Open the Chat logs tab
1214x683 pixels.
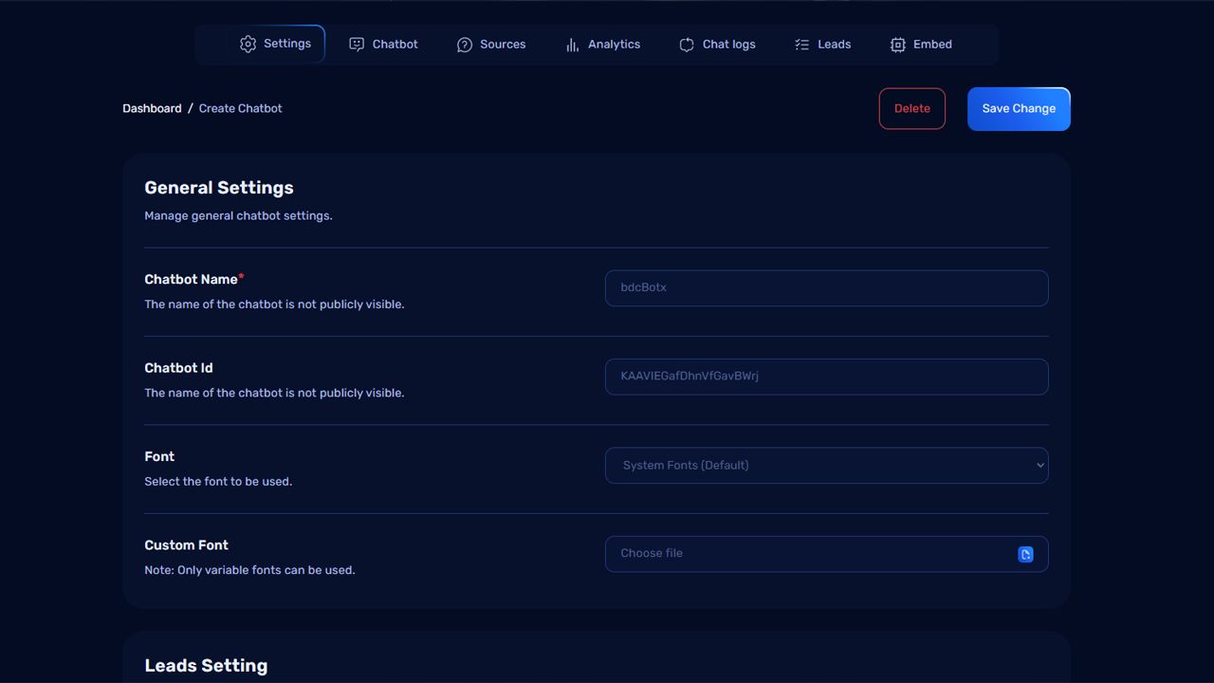(x=728, y=45)
